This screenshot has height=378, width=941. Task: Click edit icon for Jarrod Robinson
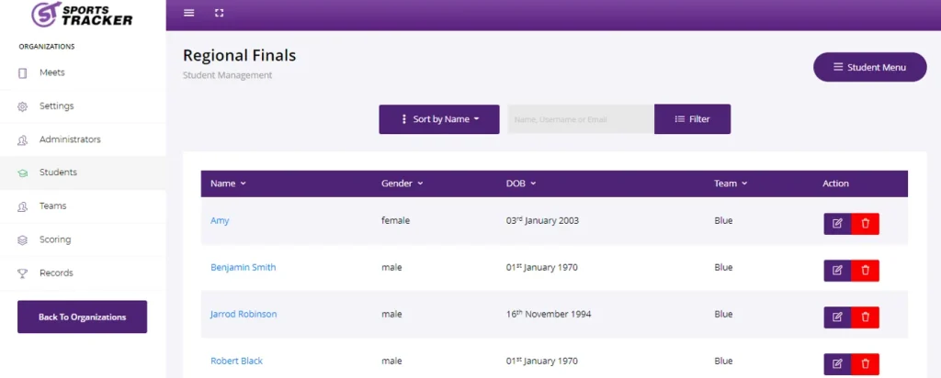pos(837,317)
